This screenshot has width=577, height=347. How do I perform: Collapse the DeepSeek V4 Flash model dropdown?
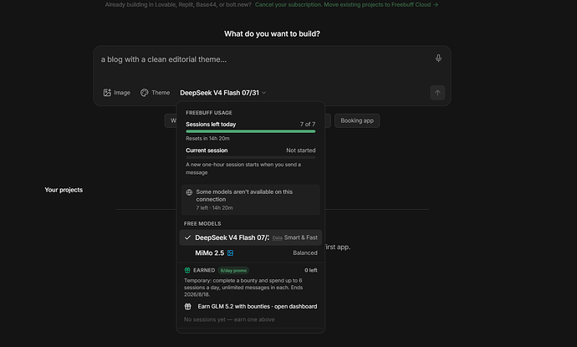(x=222, y=93)
